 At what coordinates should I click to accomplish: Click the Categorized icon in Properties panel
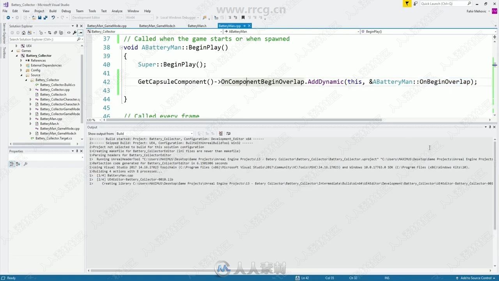(x=12, y=164)
